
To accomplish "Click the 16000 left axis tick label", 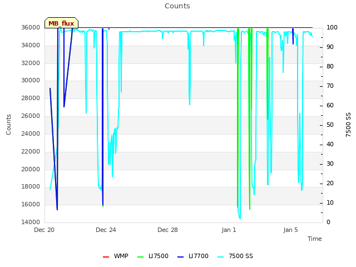I will 31,204.
